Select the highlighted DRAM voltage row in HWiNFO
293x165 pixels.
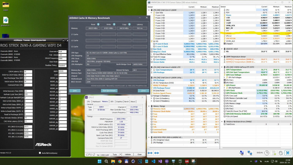(256, 33)
